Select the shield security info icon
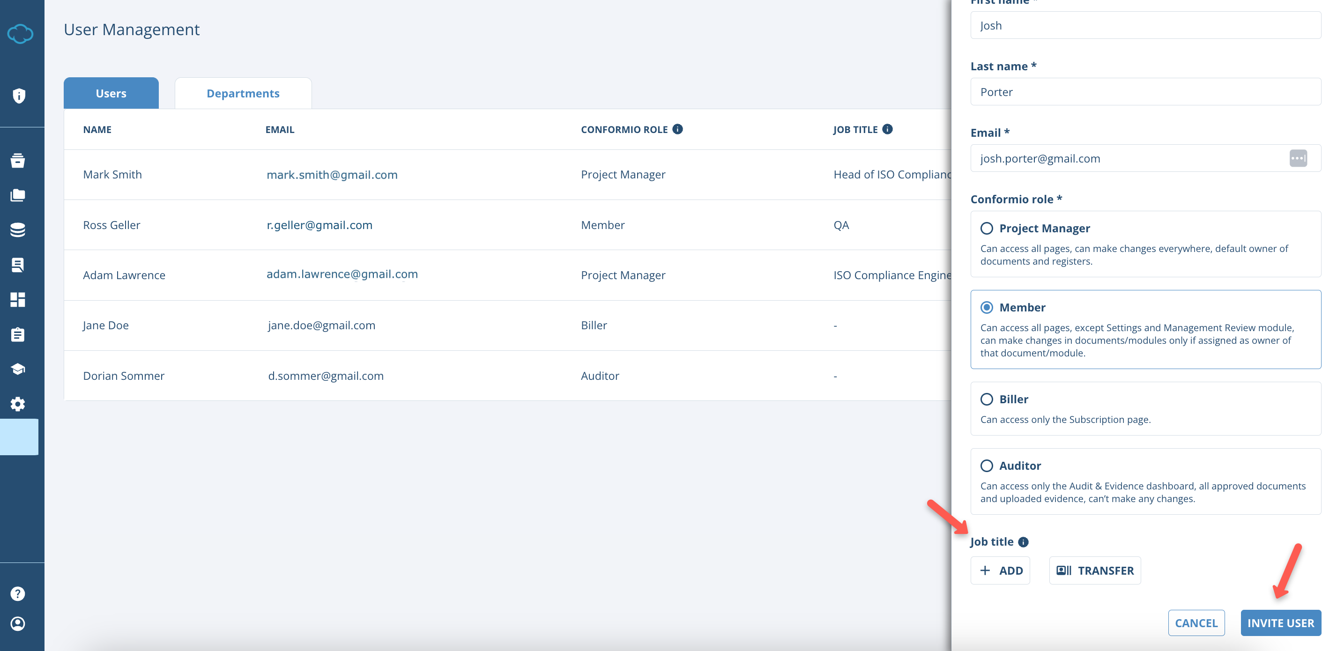 point(19,96)
